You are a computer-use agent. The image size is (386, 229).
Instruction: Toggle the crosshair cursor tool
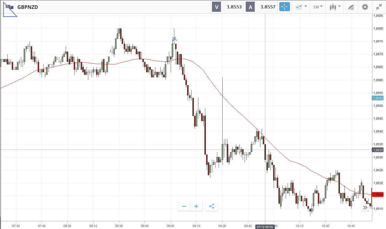pos(285,7)
